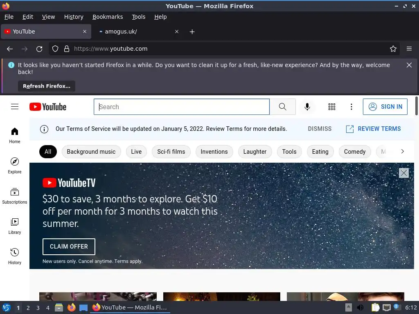Select the All category chip
Viewport: 419px width, 314px height.
pos(48,152)
